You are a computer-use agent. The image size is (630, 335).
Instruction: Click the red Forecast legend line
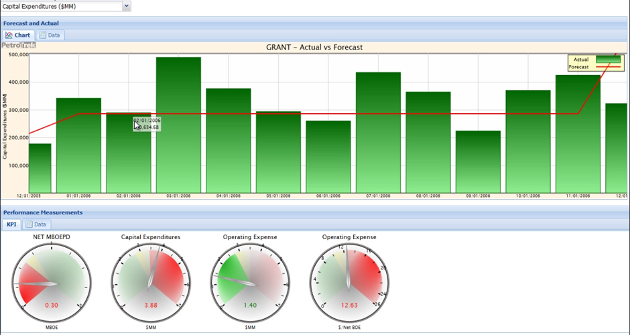608,67
